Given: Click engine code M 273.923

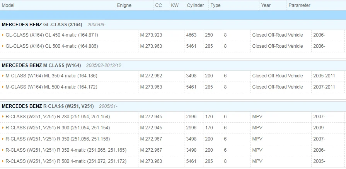Looking at the screenshot, I should coord(151,35).
